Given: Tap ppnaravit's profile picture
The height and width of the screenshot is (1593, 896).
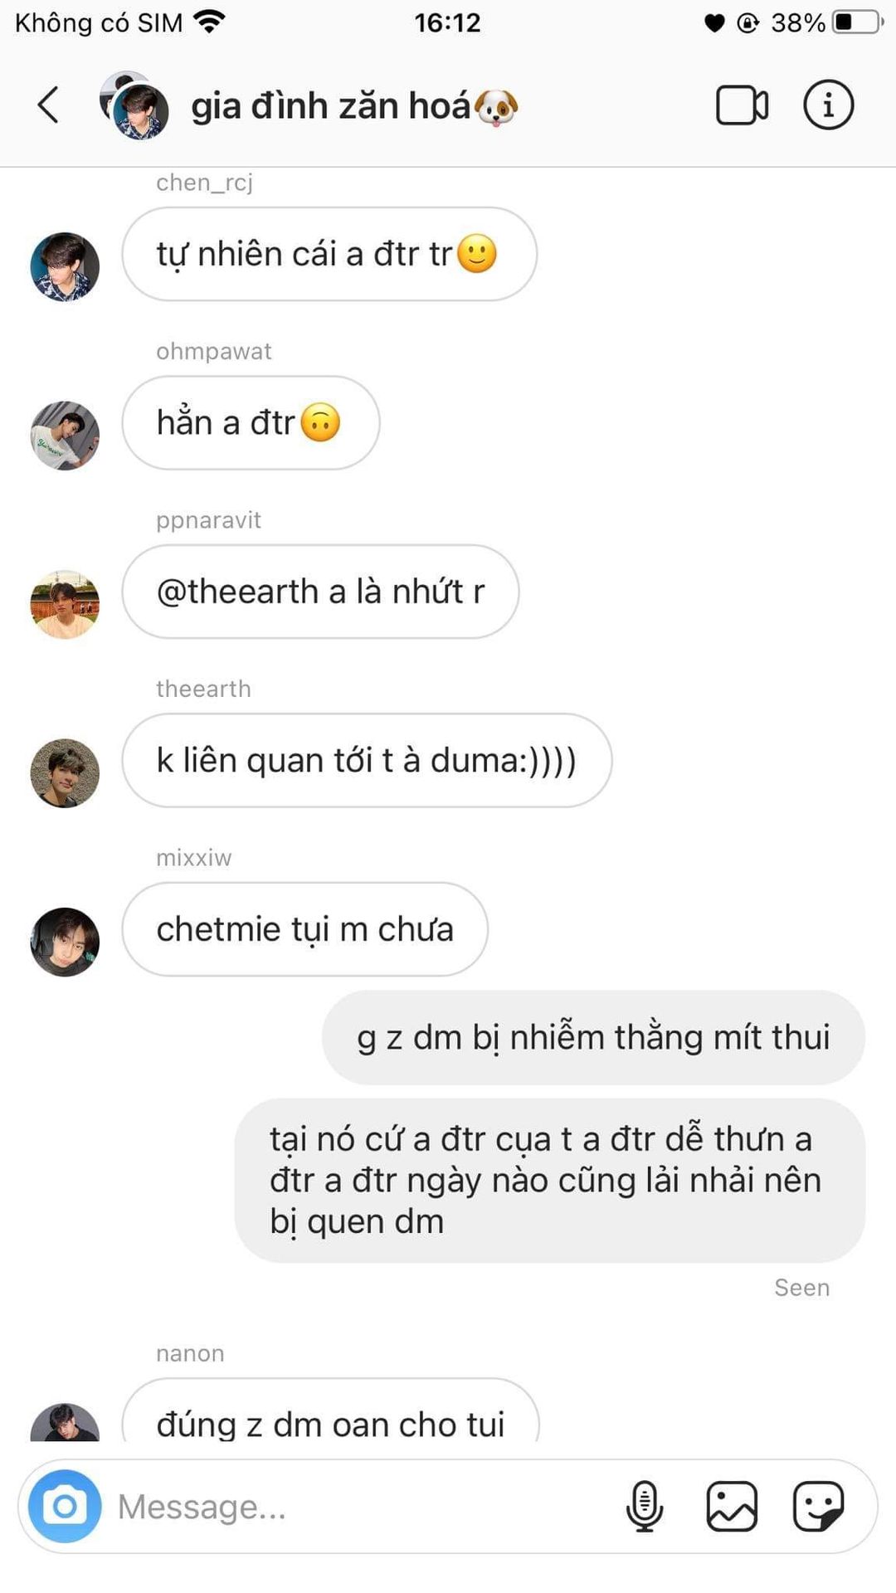Looking at the screenshot, I should pyautogui.click(x=65, y=604).
